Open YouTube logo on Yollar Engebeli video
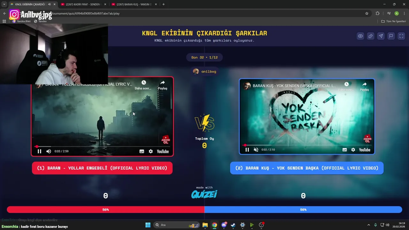 point(163,151)
